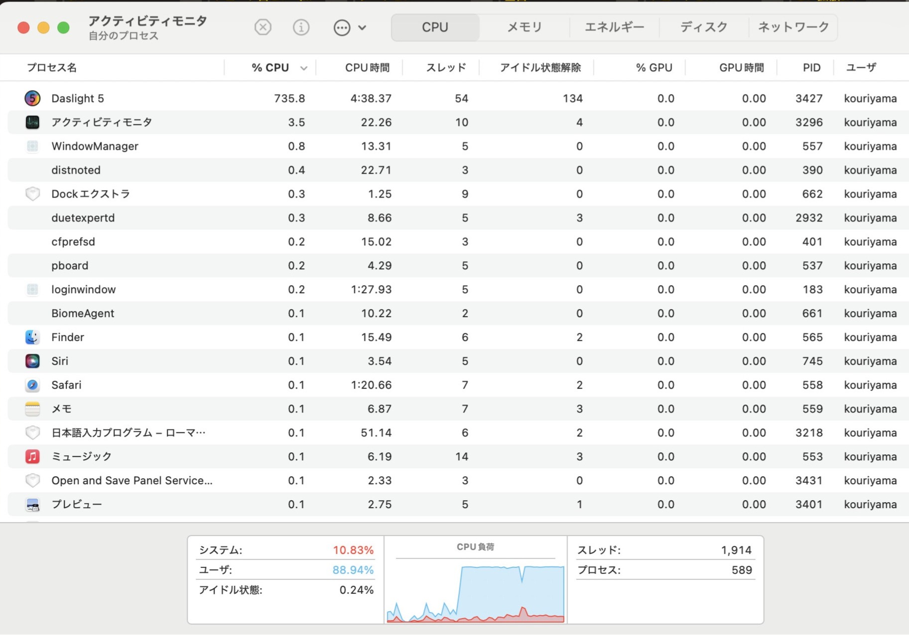Click the WindowManager process icon
The width and height of the screenshot is (909, 635).
coord(32,146)
